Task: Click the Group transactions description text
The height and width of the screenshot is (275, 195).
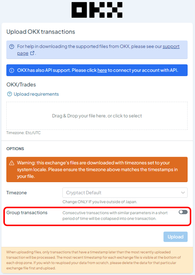Action: (115, 216)
